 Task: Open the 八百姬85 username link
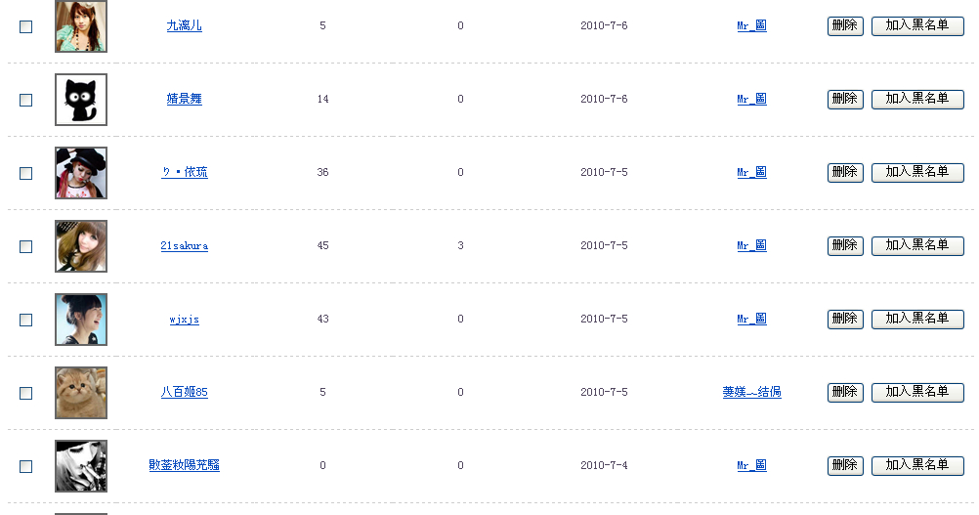[184, 393]
